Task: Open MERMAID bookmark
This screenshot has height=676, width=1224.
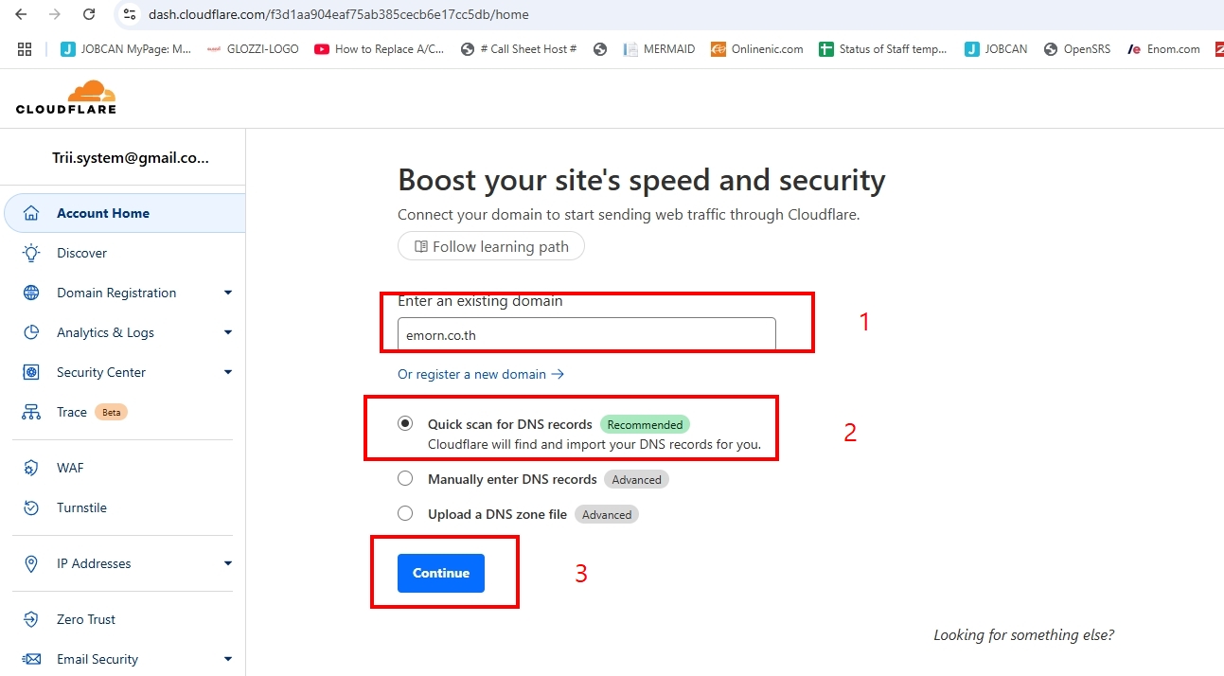Action: coord(659,49)
